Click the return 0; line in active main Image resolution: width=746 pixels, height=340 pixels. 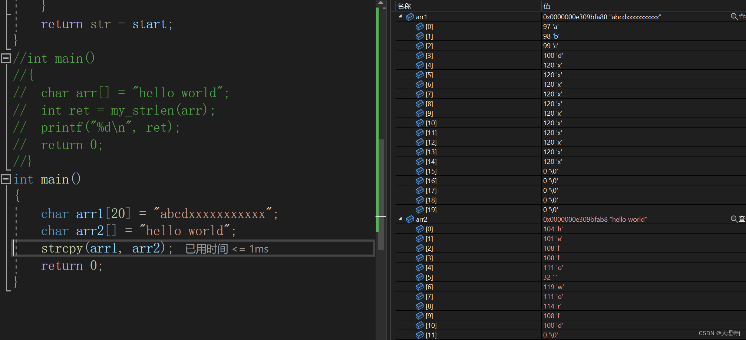[72, 265]
